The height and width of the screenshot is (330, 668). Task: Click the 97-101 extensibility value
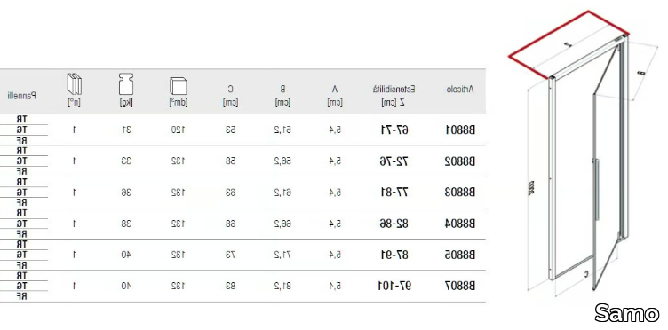tap(394, 286)
